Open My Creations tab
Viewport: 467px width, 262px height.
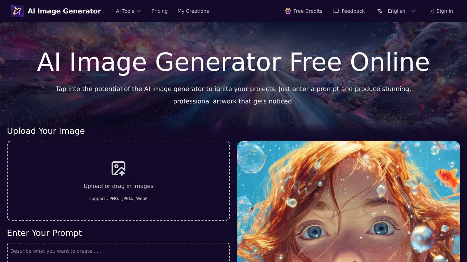(193, 11)
